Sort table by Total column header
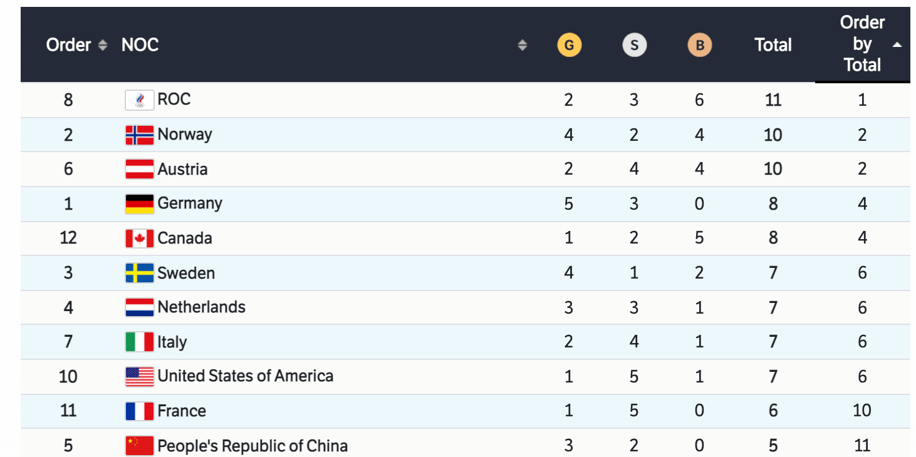Screen dimensions: 916x457 coord(773,45)
